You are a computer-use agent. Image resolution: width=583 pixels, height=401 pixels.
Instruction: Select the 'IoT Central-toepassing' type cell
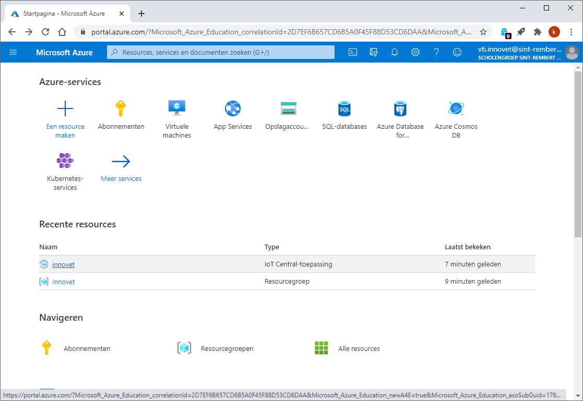click(298, 264)
